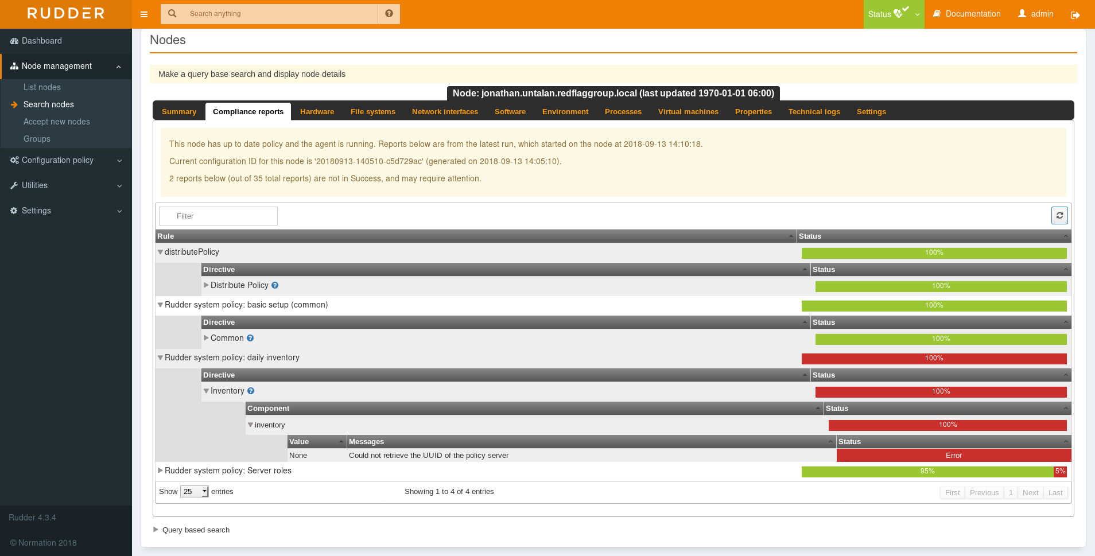Switch to the Hardware tab
The height and width of the screenshot is (556, 1095).
point(317,111)
